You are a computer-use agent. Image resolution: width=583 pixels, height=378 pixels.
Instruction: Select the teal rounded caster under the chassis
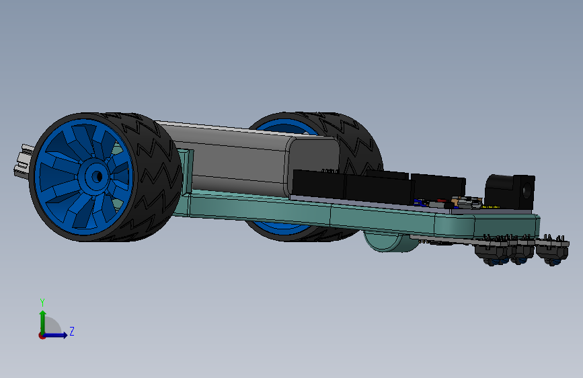click(x=392, y=241)
